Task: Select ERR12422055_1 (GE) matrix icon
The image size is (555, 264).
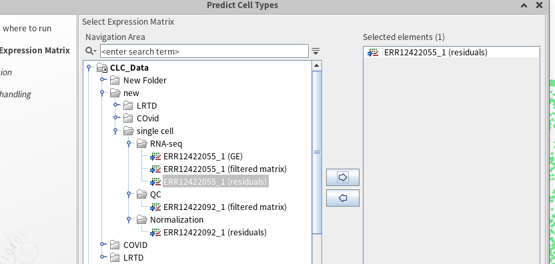Action: pyautogui.click(x=155, y=157)
